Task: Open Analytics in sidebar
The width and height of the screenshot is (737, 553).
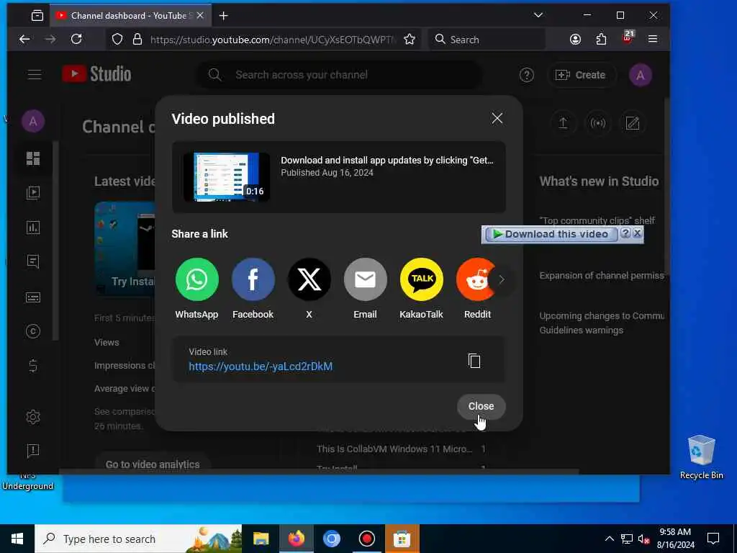Action: (x=33, y=228)
